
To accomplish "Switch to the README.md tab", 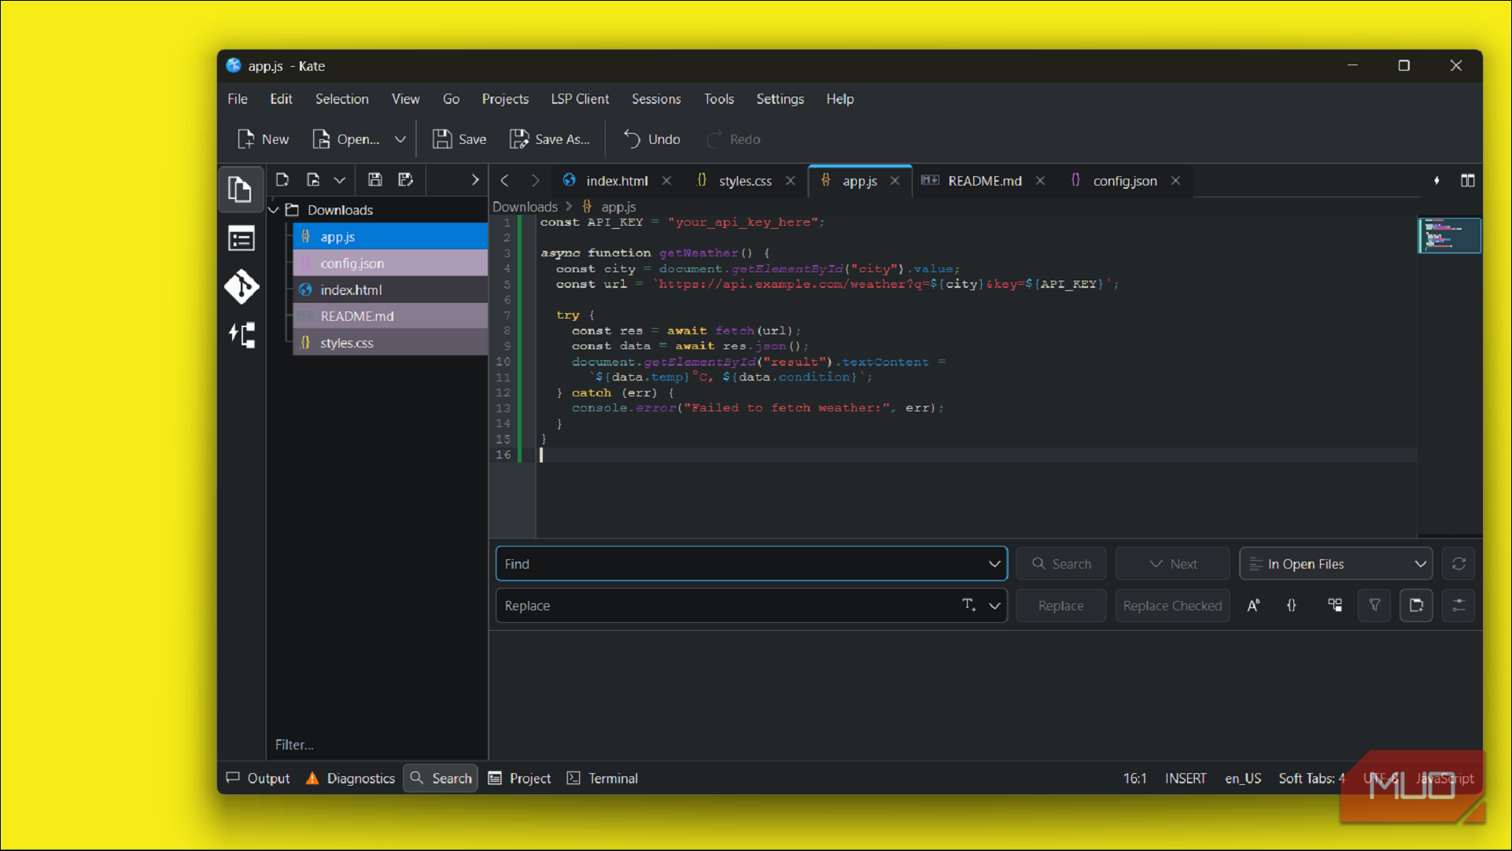I will (984, 181).
